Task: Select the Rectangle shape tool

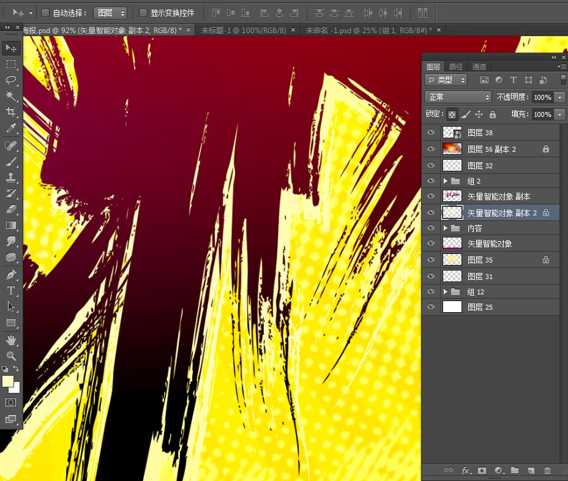Action: 11,323
